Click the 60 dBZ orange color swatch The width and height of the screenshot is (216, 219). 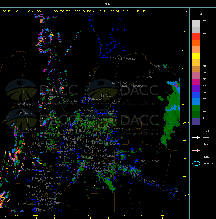pyautogui.click(x=196, y=43)
